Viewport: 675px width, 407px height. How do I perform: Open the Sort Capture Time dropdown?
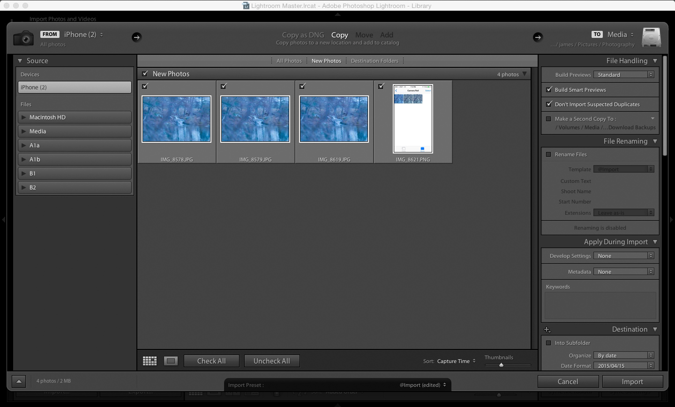[x=456, y=361]
